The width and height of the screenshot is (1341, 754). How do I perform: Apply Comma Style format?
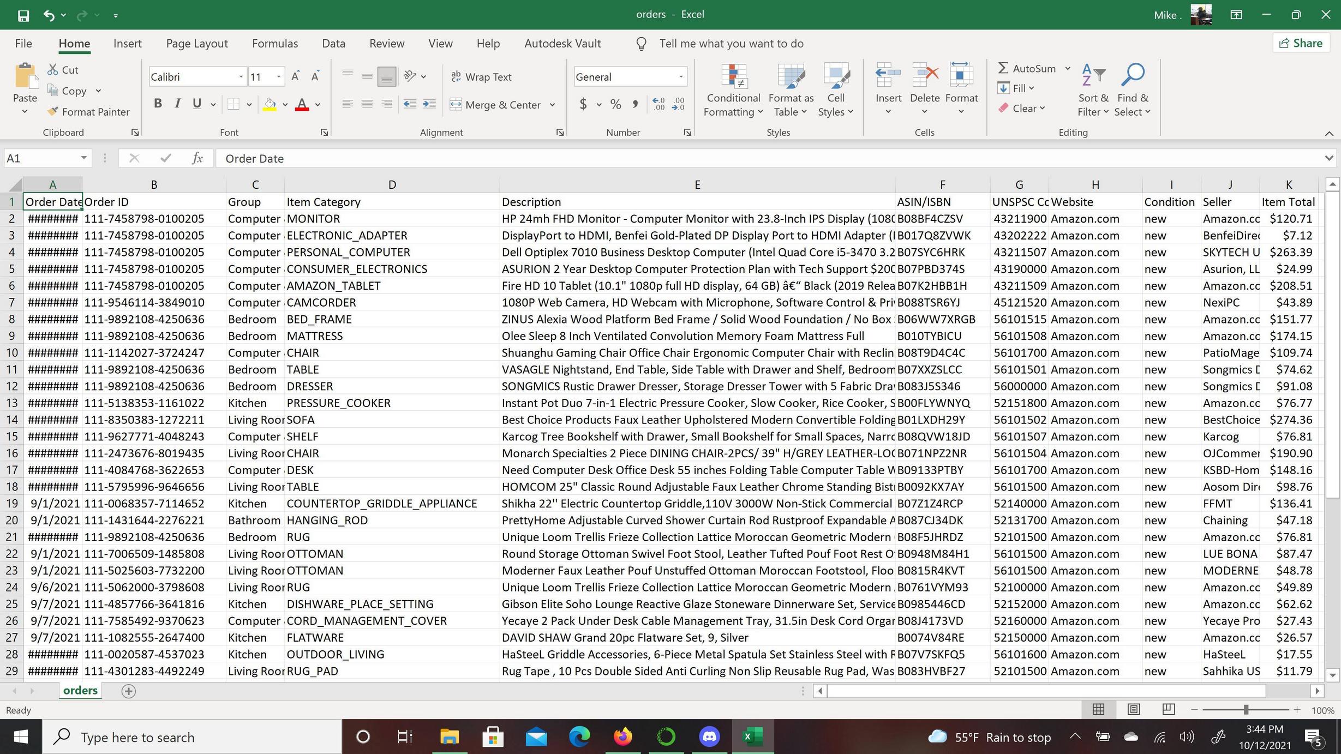[635, 104]
